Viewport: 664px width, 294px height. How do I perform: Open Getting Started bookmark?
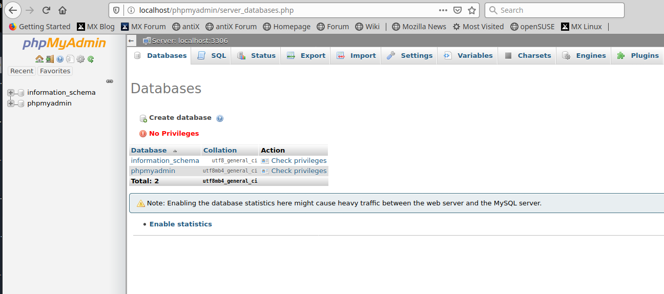[39, 27]
